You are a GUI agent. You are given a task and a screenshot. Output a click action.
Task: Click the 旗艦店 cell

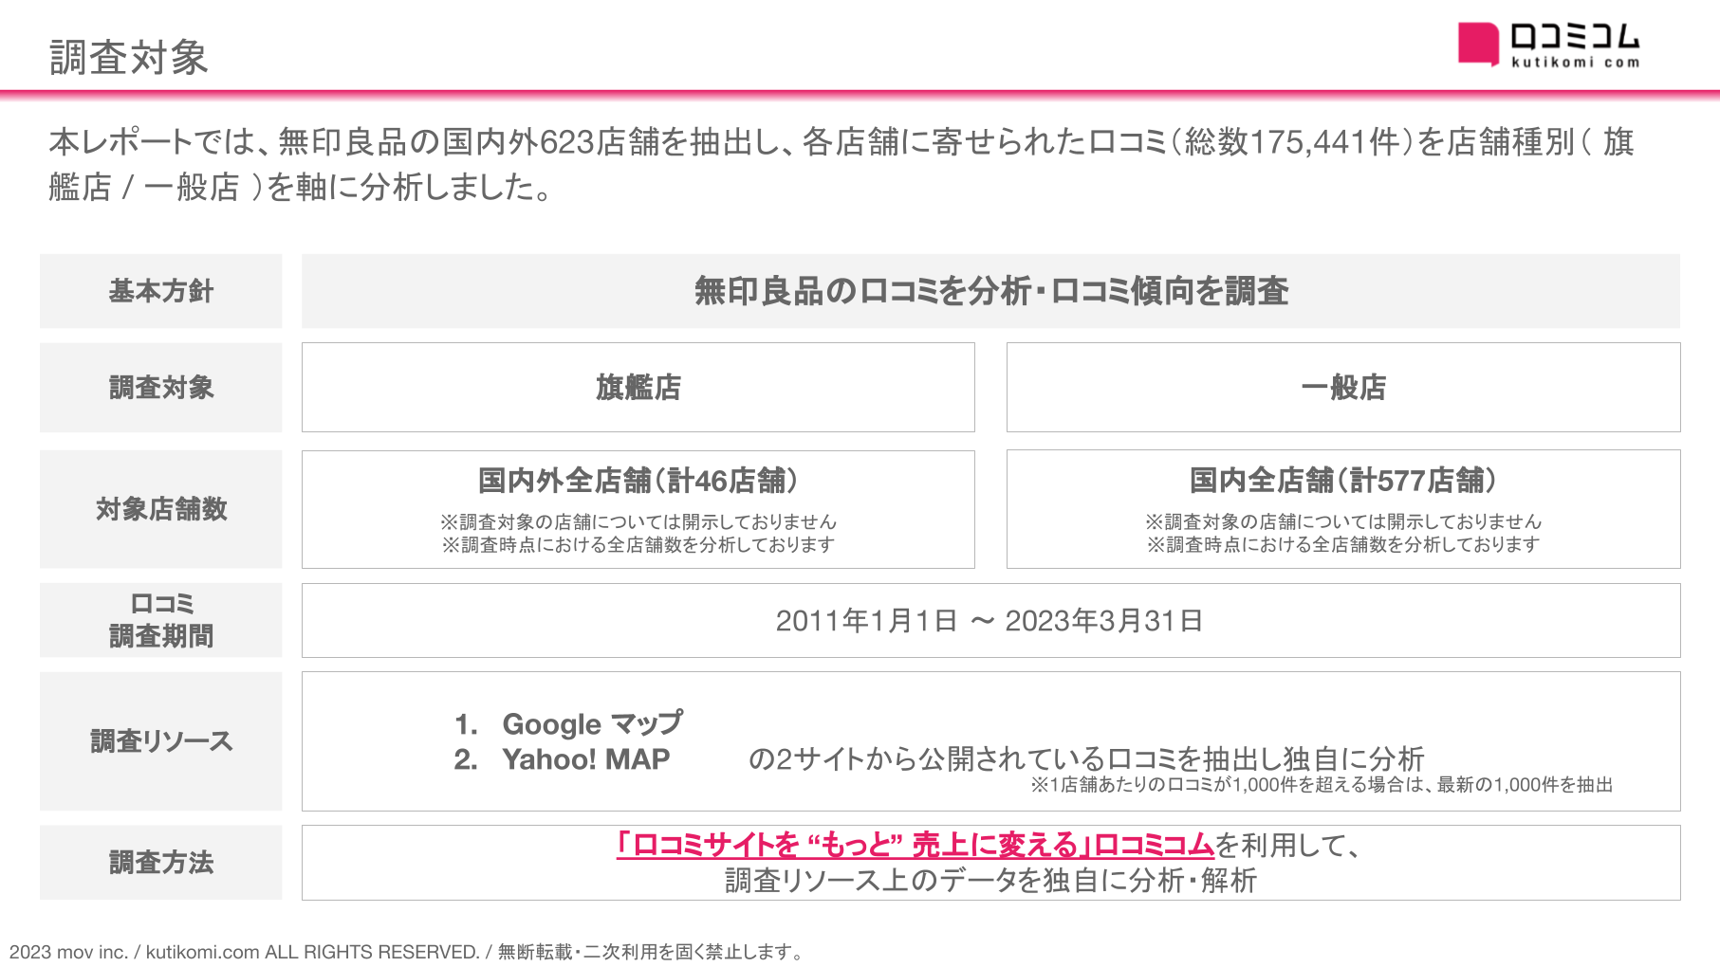tap(638, 388)
